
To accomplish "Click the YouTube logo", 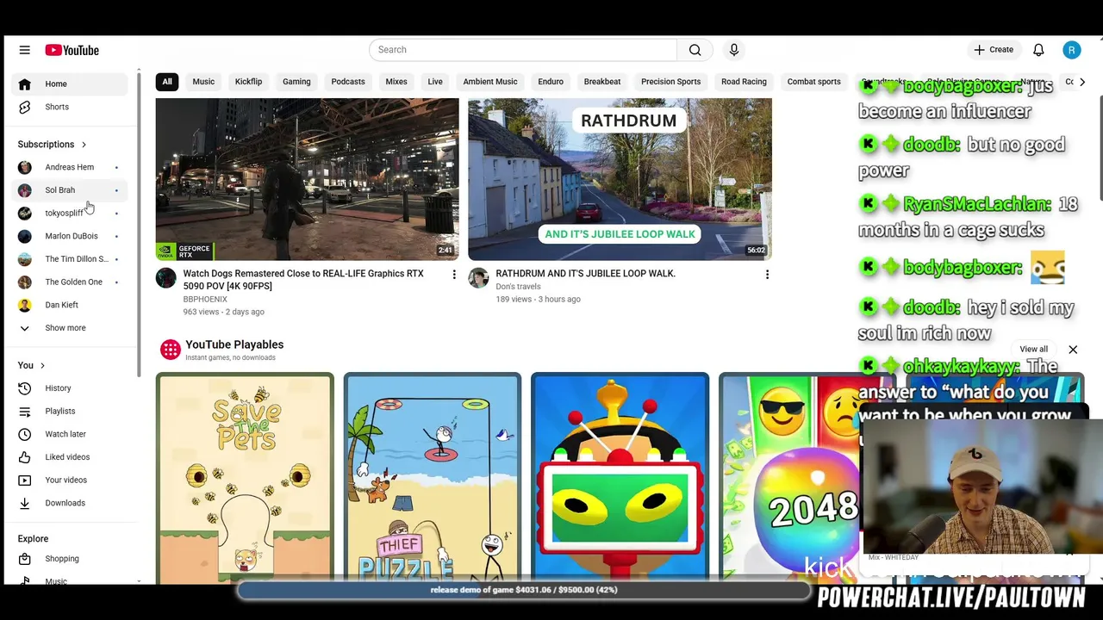I will tap(72, 50).
